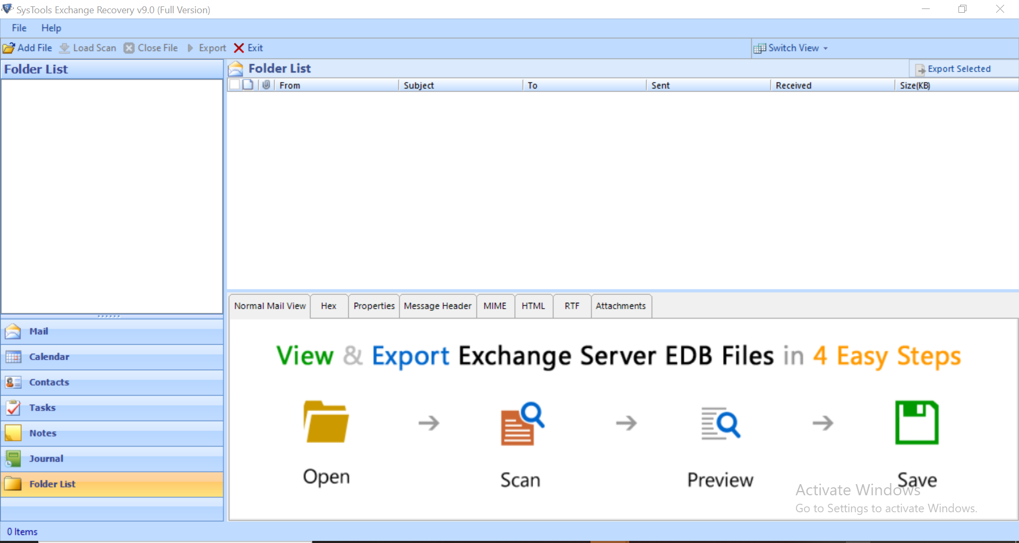This screenshot has height=543, width=1019.
Task: Click the Mail envelope icon in sidebar
Action: point(13,332)
